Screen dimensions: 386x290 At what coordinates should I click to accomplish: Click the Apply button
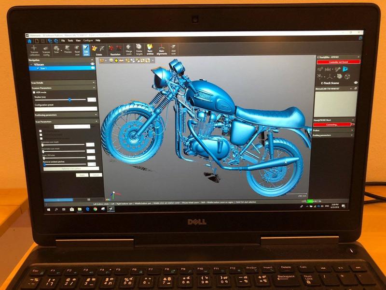(x=82, y=174)
